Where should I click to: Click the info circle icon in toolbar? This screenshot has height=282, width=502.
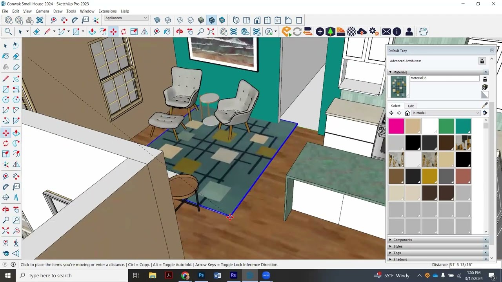397,32
